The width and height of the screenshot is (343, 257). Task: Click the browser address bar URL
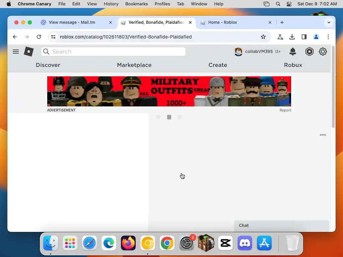pos(126,37)
